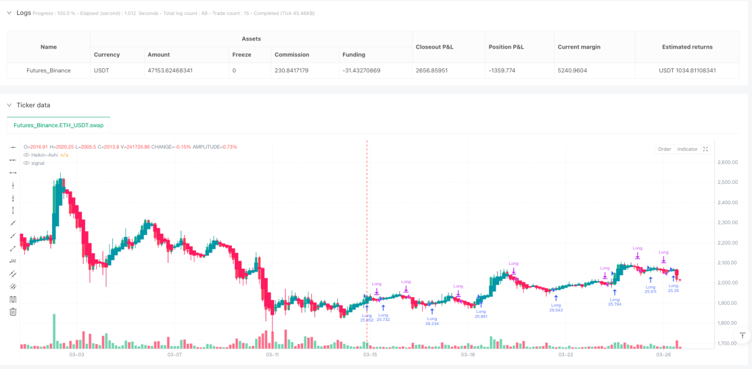This screenshot has height=369, width=752.
Task: Collapse the Logs section chevron
Action: [x=9, y=13]
